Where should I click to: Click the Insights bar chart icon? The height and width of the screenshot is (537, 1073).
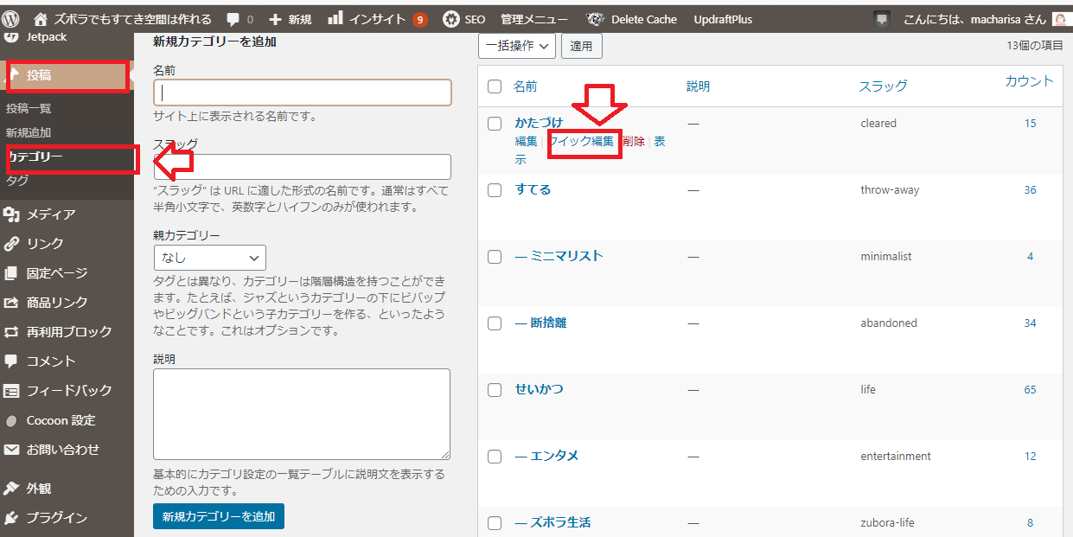336,18
